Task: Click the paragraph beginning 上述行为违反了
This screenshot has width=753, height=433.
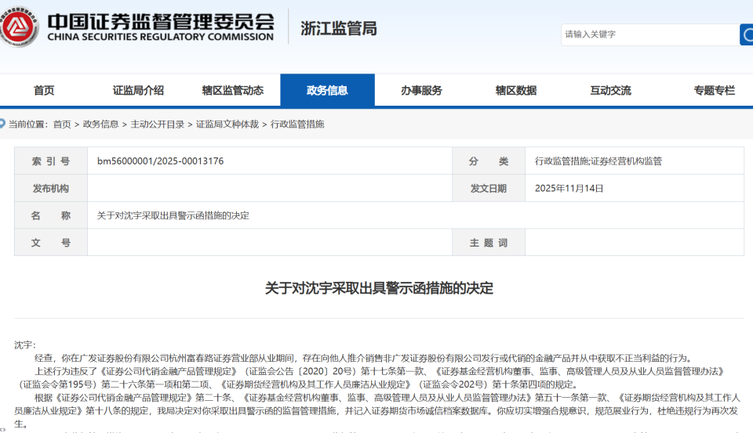Action: point(371,378)
